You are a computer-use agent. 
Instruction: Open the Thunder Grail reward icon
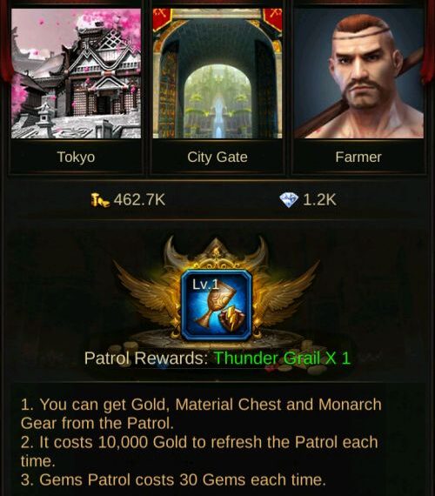[x=217, y=305]
